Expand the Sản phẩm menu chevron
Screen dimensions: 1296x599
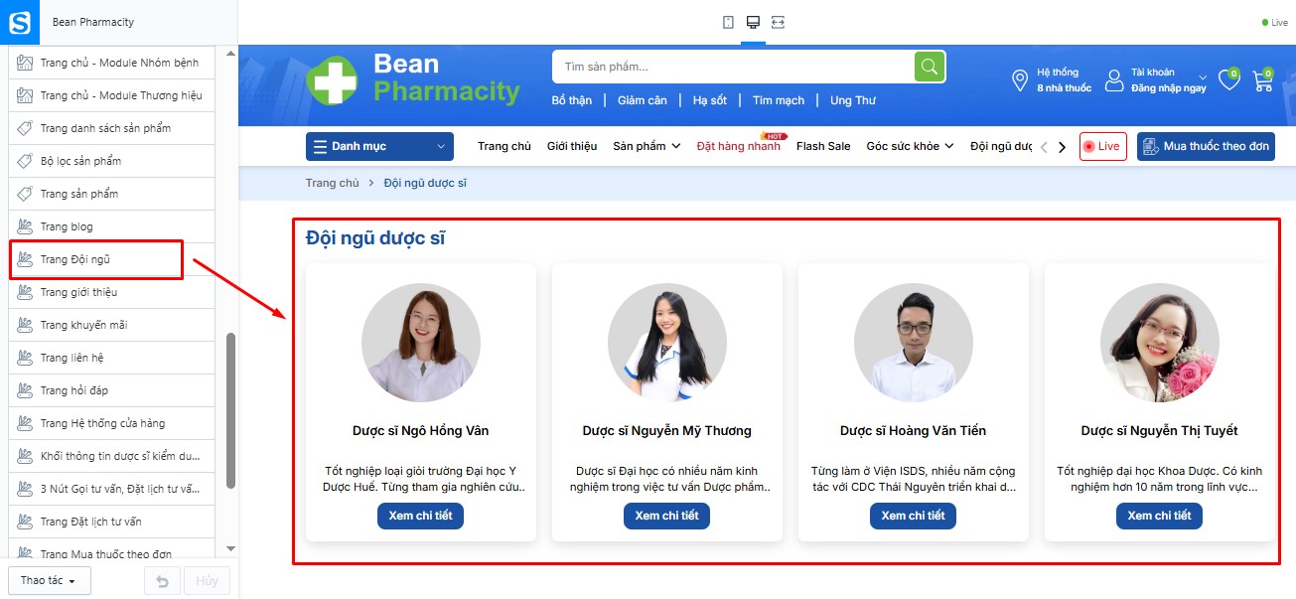coord(676,146)
